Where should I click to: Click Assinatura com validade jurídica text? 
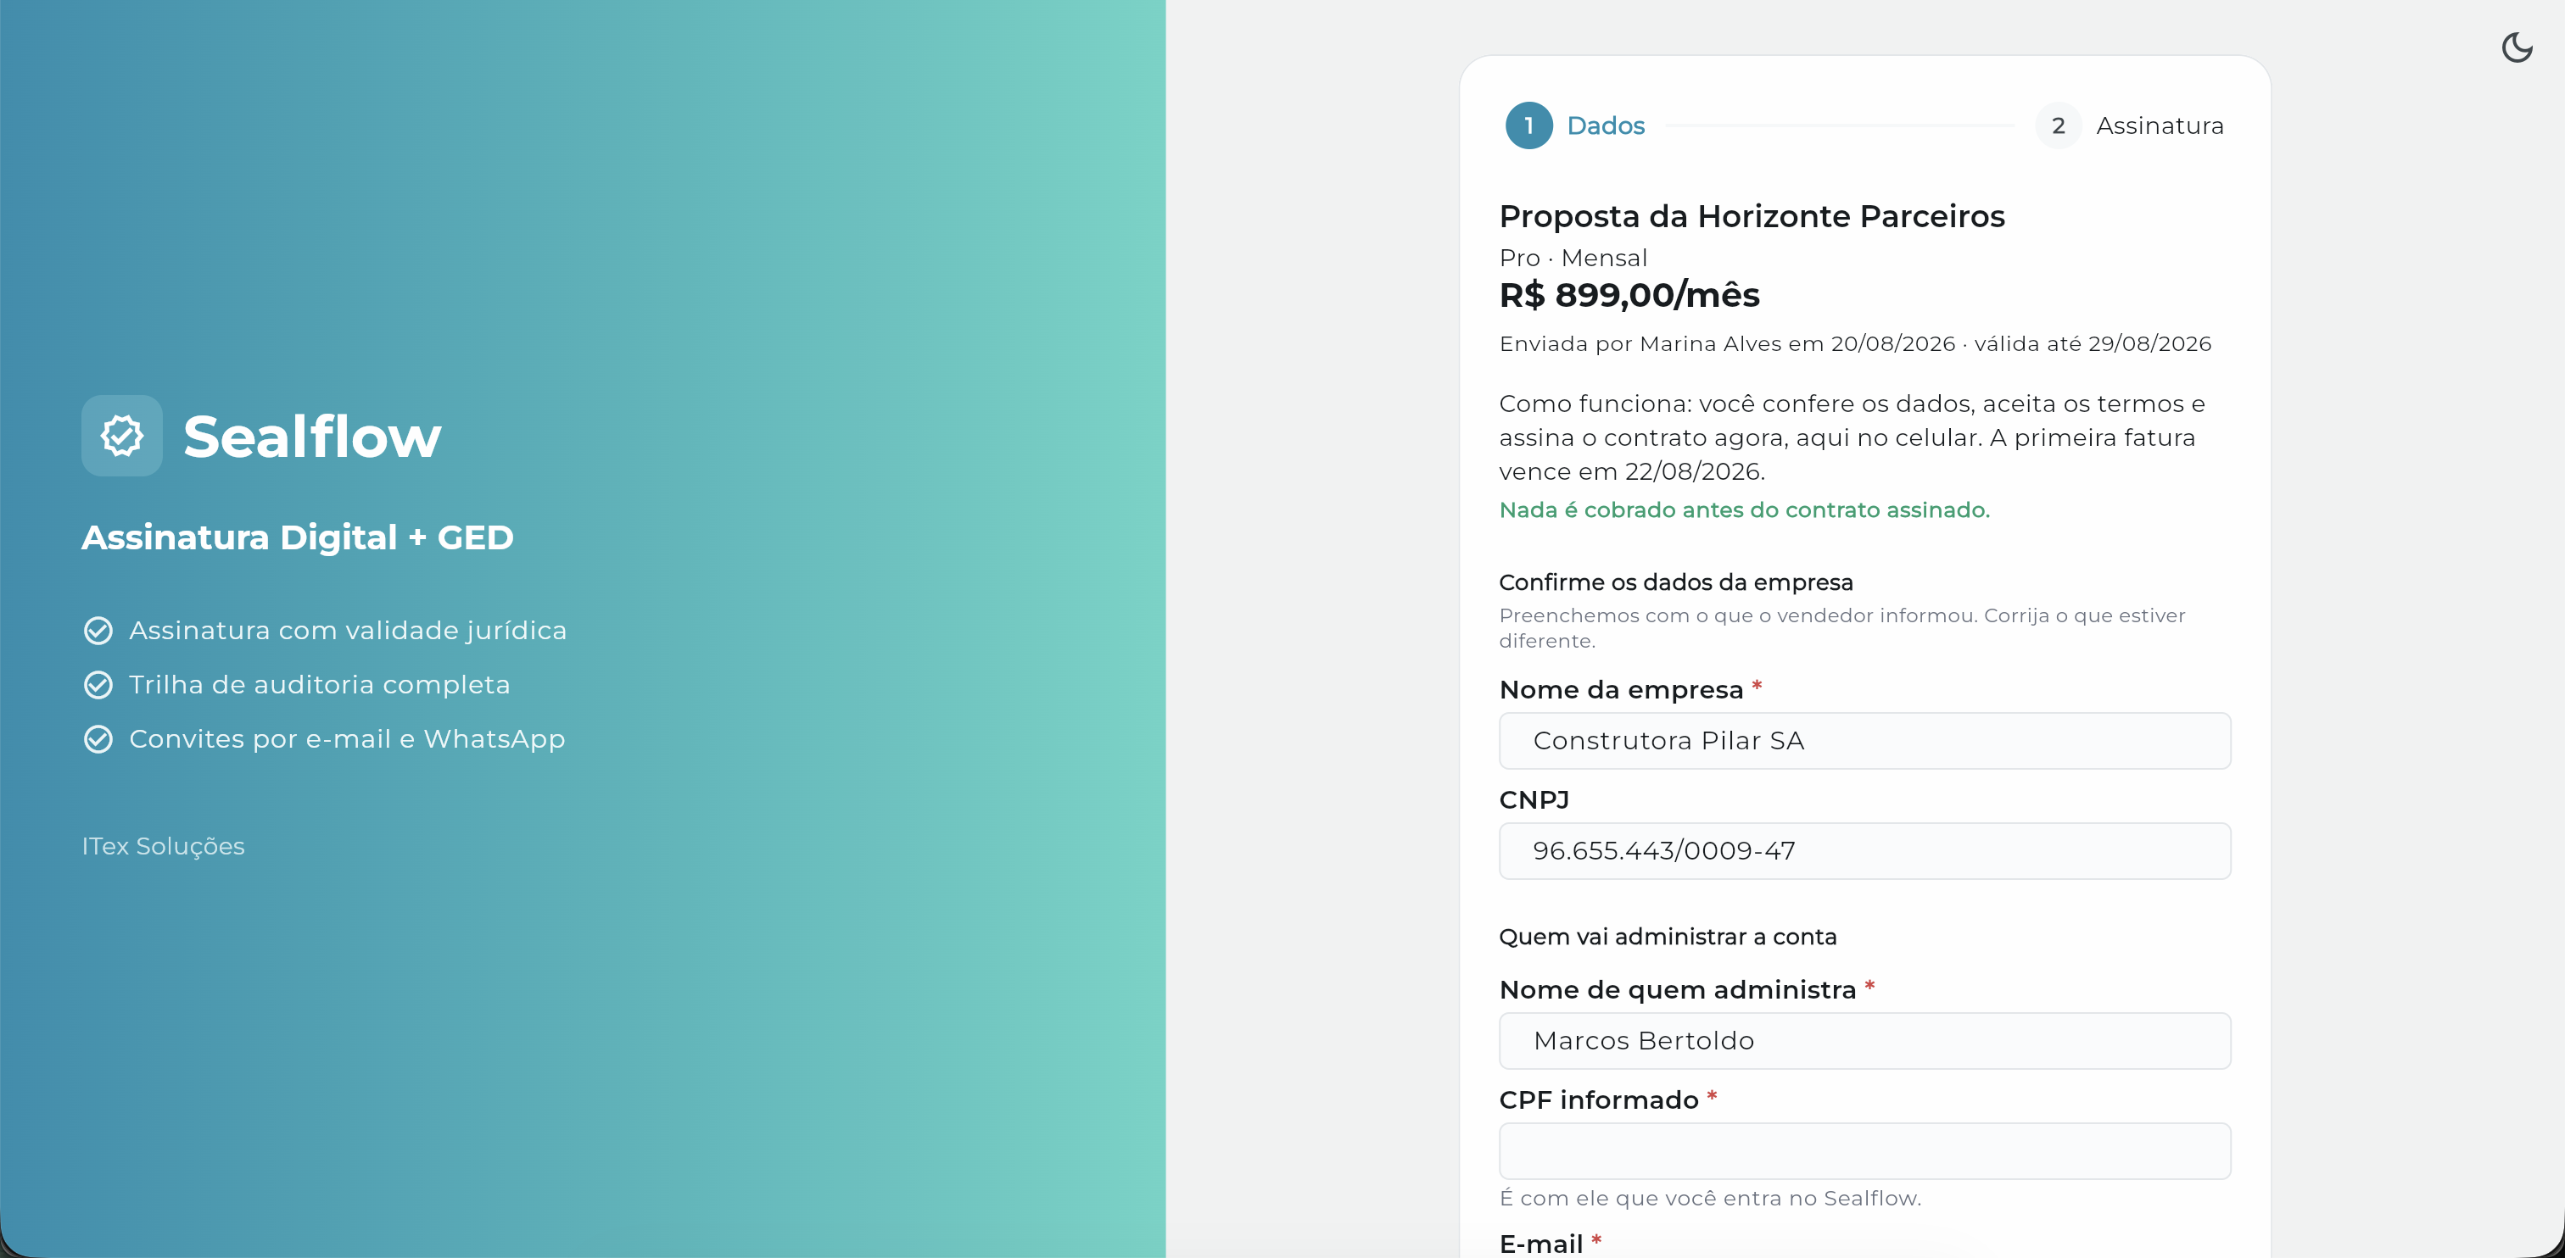348,631
